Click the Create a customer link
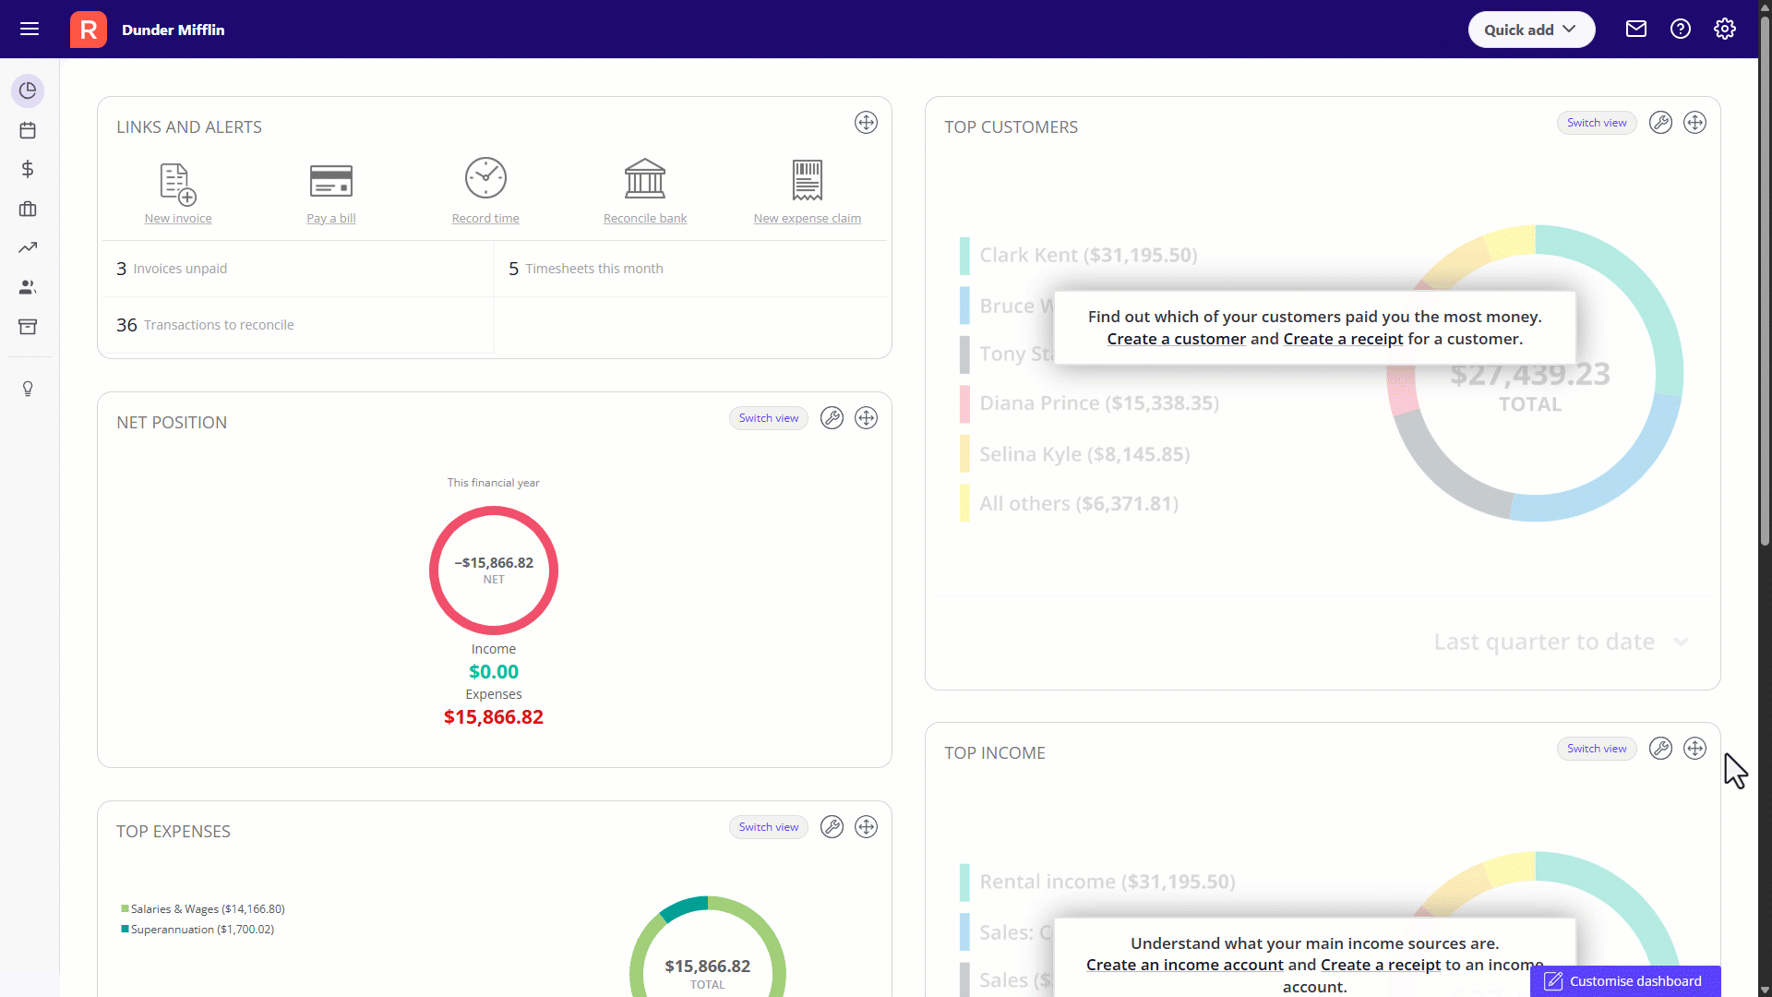Screen dimensions: 1772x997 (1176, 339)
